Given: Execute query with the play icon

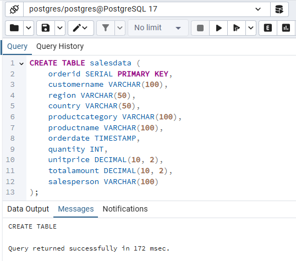Looking at the screenshot, I should point(218,28).
